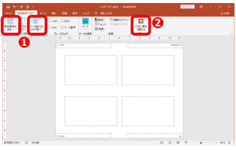Viewport: 236px width, 150px height.
Task: Click the 共有 share button
Action: point(225,13)
